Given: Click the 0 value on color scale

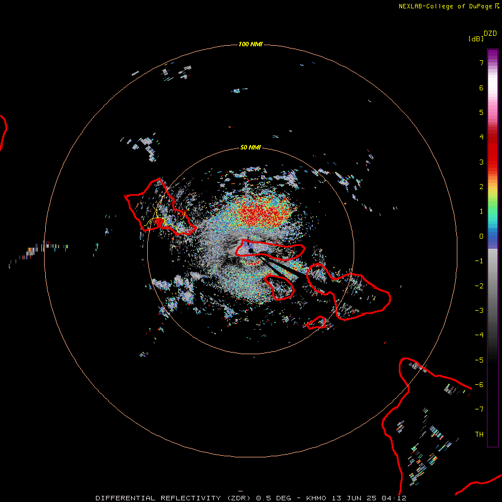Looking at the screenshot, I should pyautogui.click(x=481, y=236).
